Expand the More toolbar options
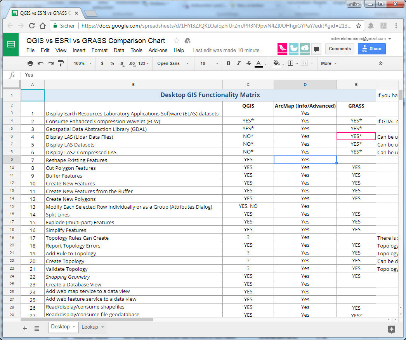 tap(329, 63)
